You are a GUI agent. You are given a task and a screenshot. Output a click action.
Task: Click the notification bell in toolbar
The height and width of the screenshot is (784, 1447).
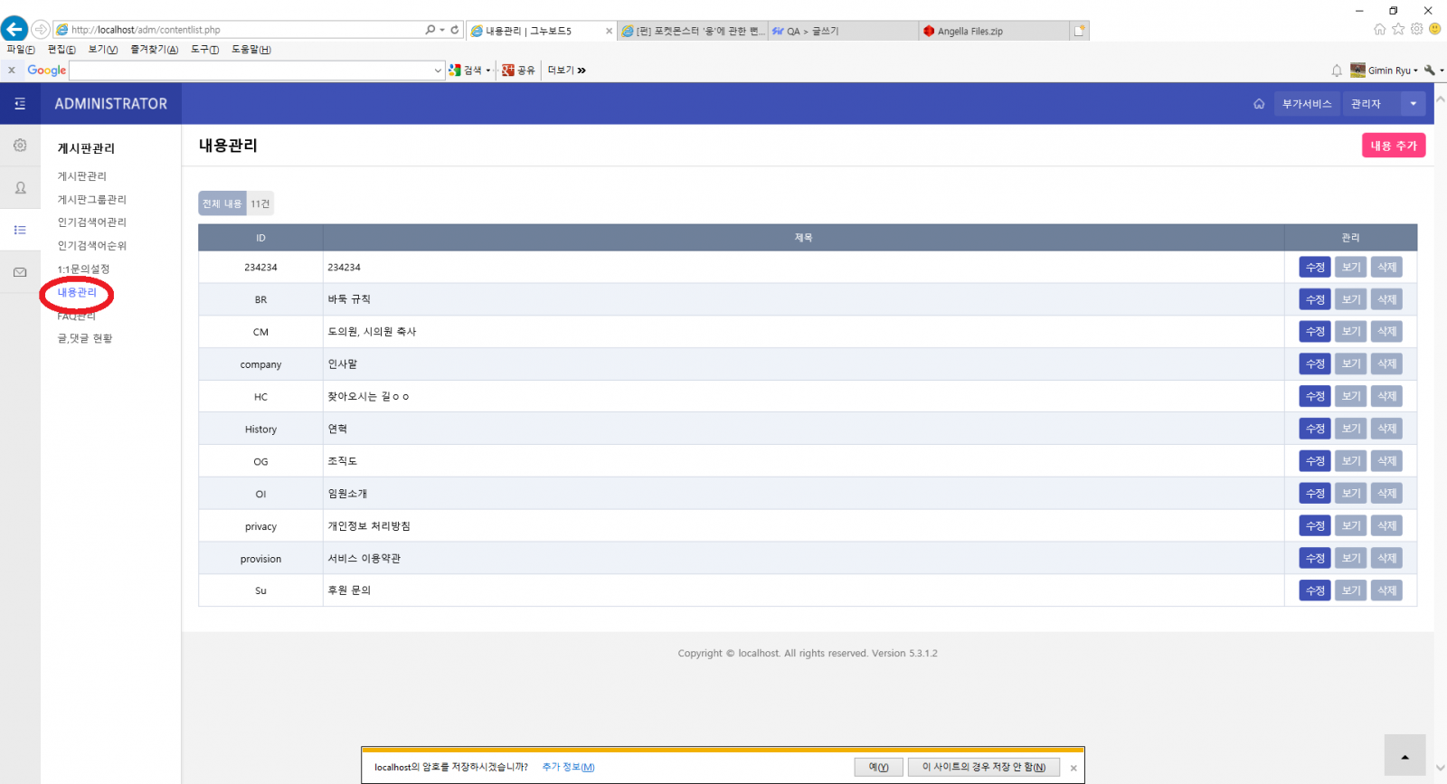click(x=1337, y=71)
